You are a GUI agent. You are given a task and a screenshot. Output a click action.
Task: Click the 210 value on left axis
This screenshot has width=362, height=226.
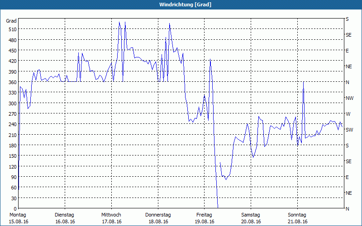coord(13,135)
